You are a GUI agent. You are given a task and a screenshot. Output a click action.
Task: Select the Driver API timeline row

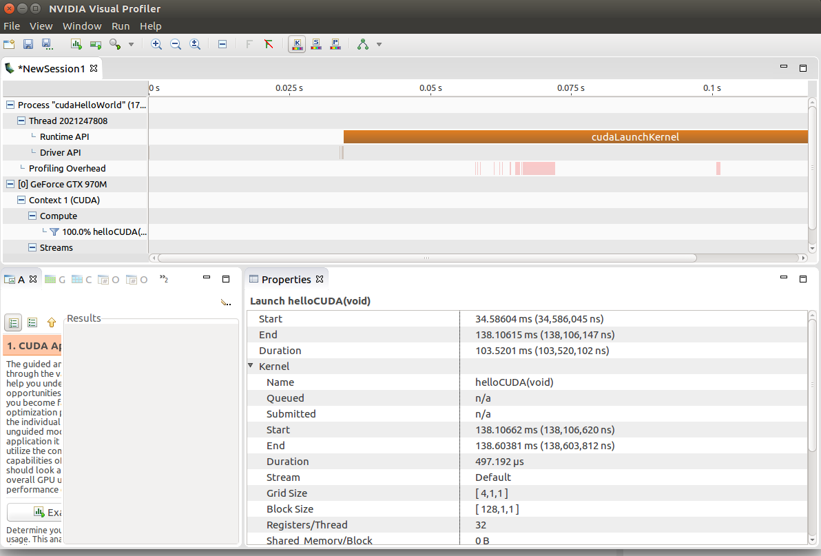pos(60,152)
